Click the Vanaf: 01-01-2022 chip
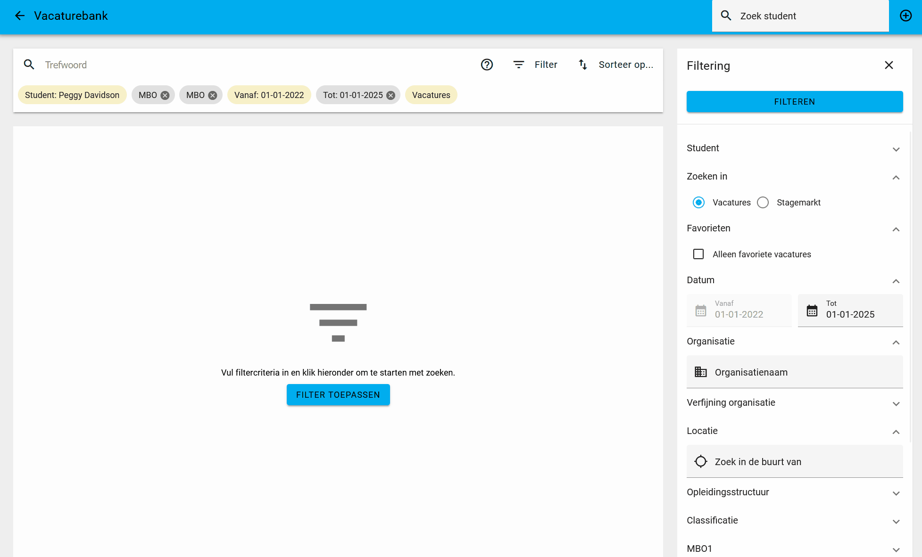The height and width of the screenshot is (557, 922). [x=269, y=95]
